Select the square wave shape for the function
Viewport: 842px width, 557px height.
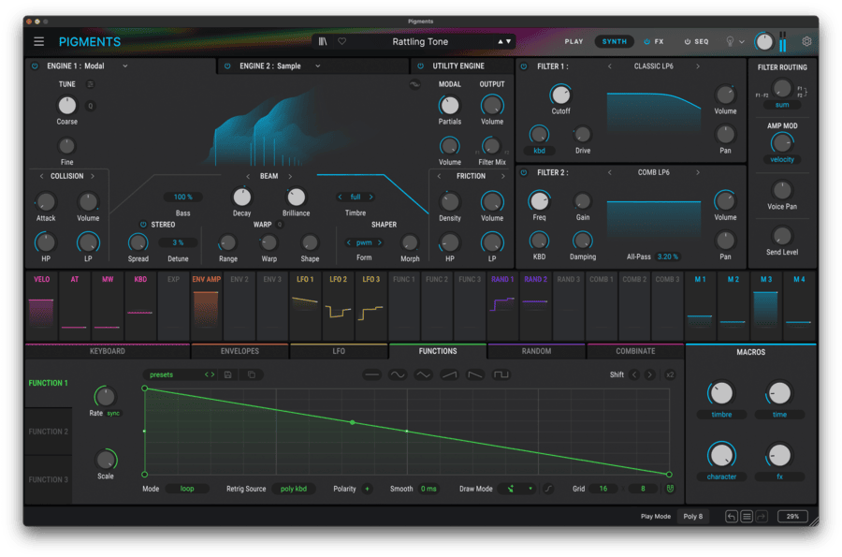(x=501, y=374)
